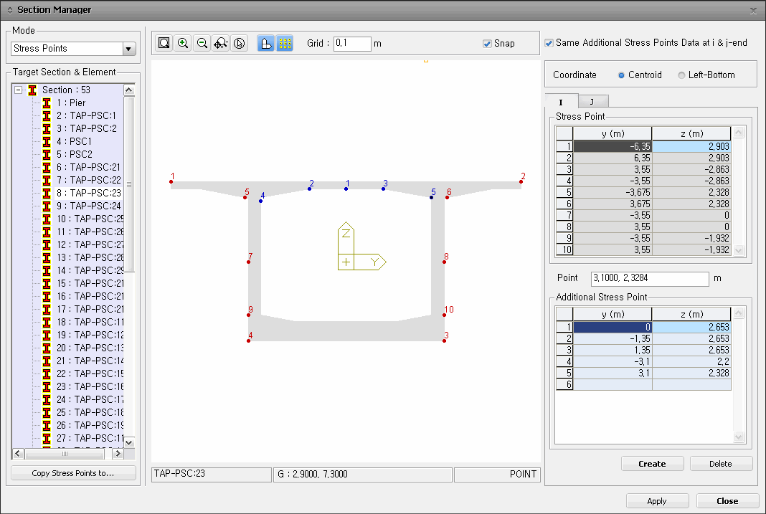766x514 pixels.
Task: Click the z (m) header in Additional Stress Point table
Action: coord(691,315)
